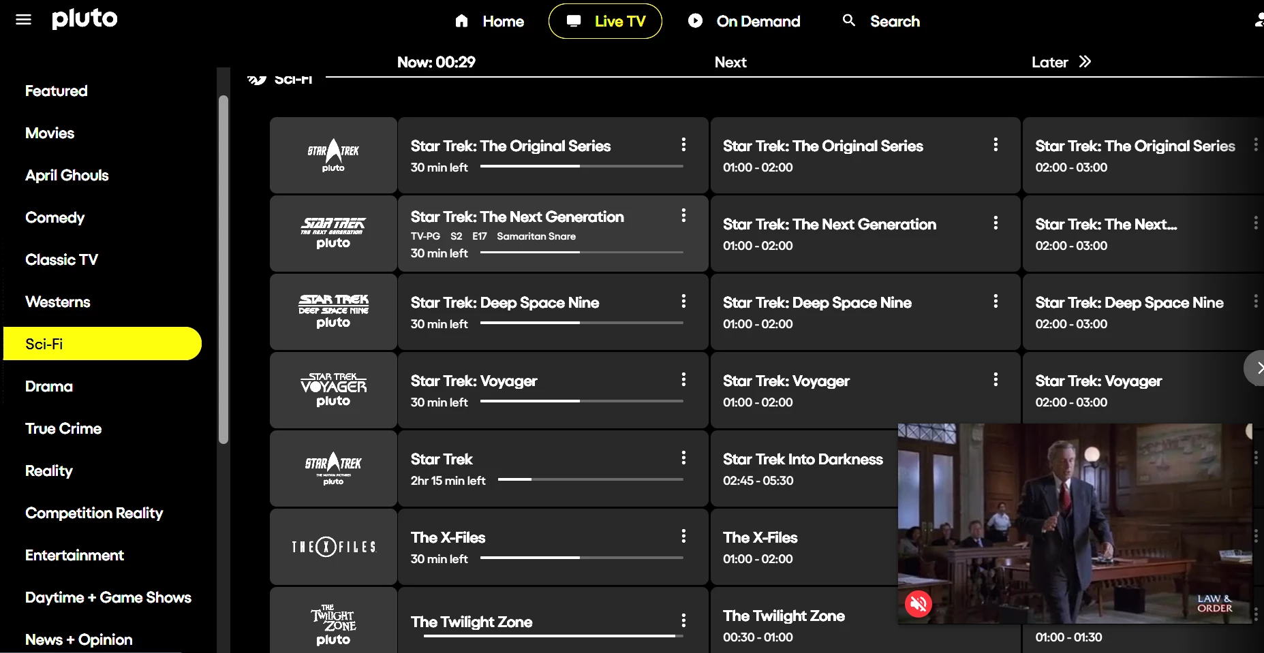This screenshot has width=1264, height=653.
Task: Open Search
Action: point(881,21)
